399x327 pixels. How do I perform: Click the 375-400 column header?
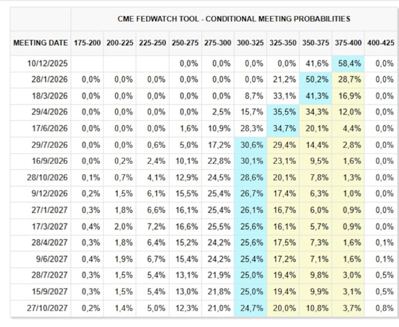pos(348,43)
